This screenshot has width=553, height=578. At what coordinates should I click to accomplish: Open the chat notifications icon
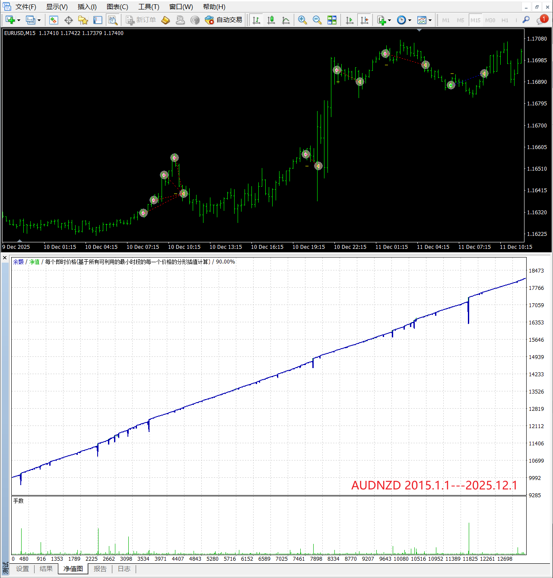click(541, 20)
